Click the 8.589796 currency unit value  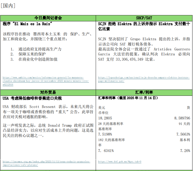pyautogui.click(x=182, y=118)
